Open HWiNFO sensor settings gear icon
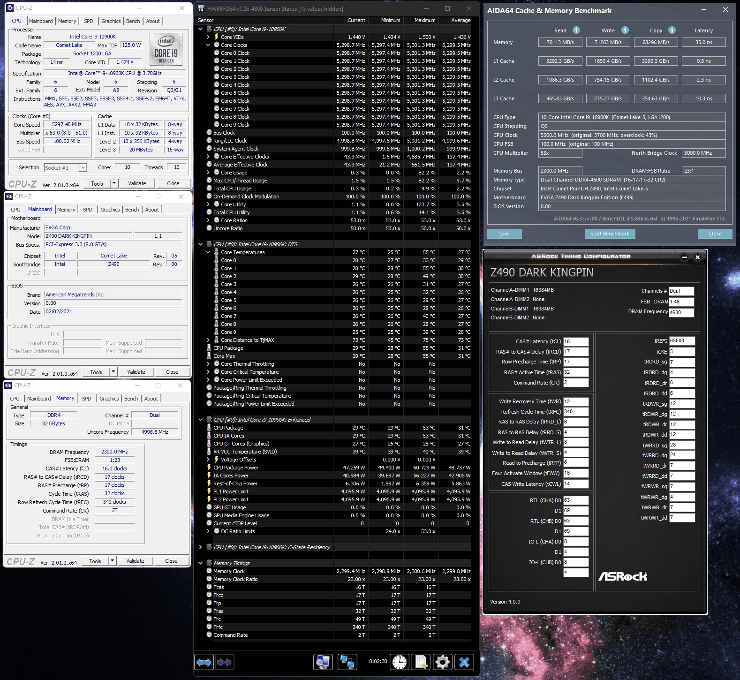The height and width of the screenshot is (680, 740). (442, 662)
